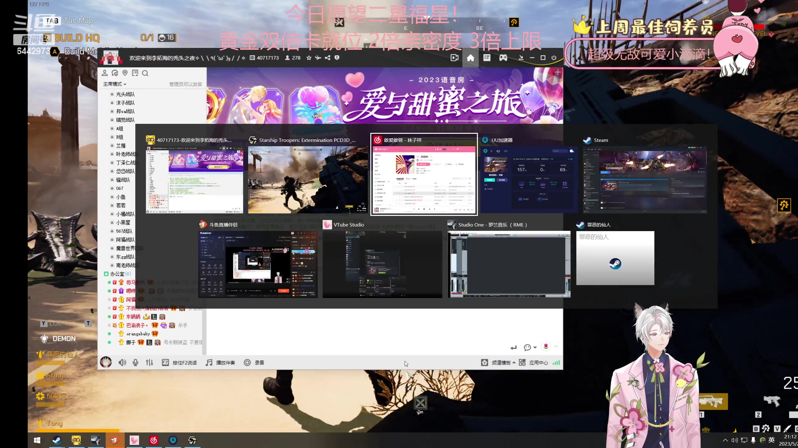Open the YY template list icon
The image size is (798, 448).
tap(487, 58)
